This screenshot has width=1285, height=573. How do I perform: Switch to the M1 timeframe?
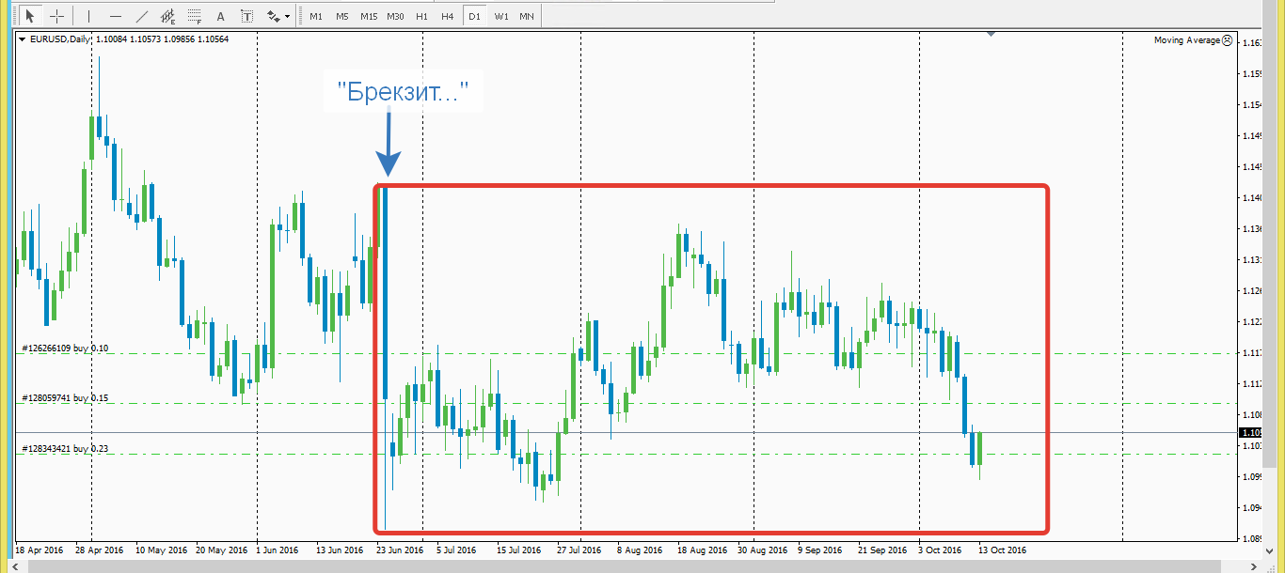pyautogui.click(x=316, y=16)
